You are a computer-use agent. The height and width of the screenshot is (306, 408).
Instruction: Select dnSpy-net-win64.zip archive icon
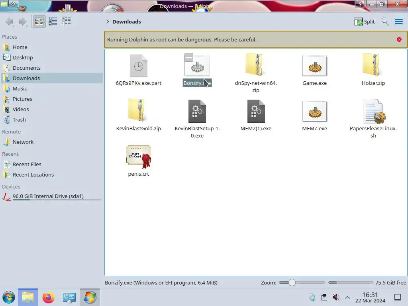(x=255, y=65)
